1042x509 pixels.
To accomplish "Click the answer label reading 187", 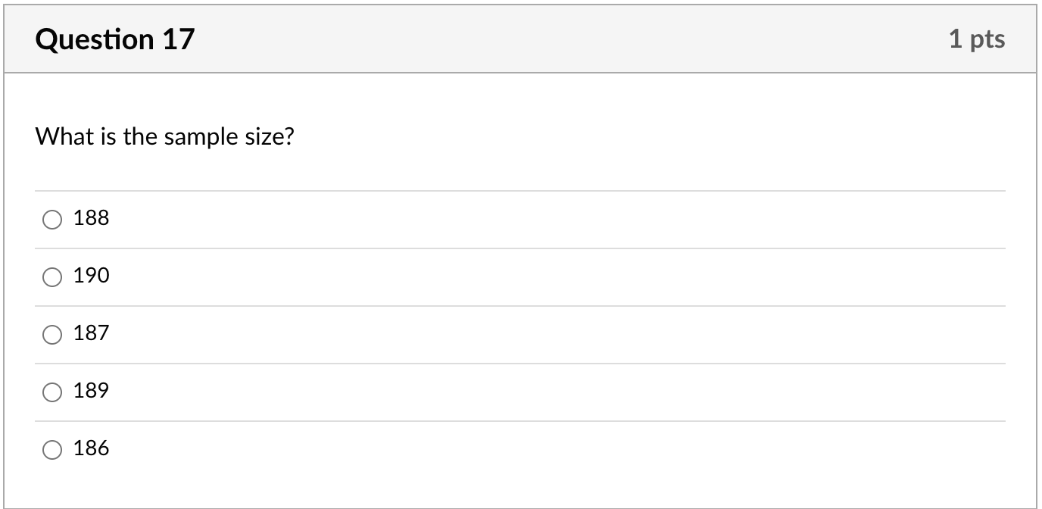I will coord(90,334).
